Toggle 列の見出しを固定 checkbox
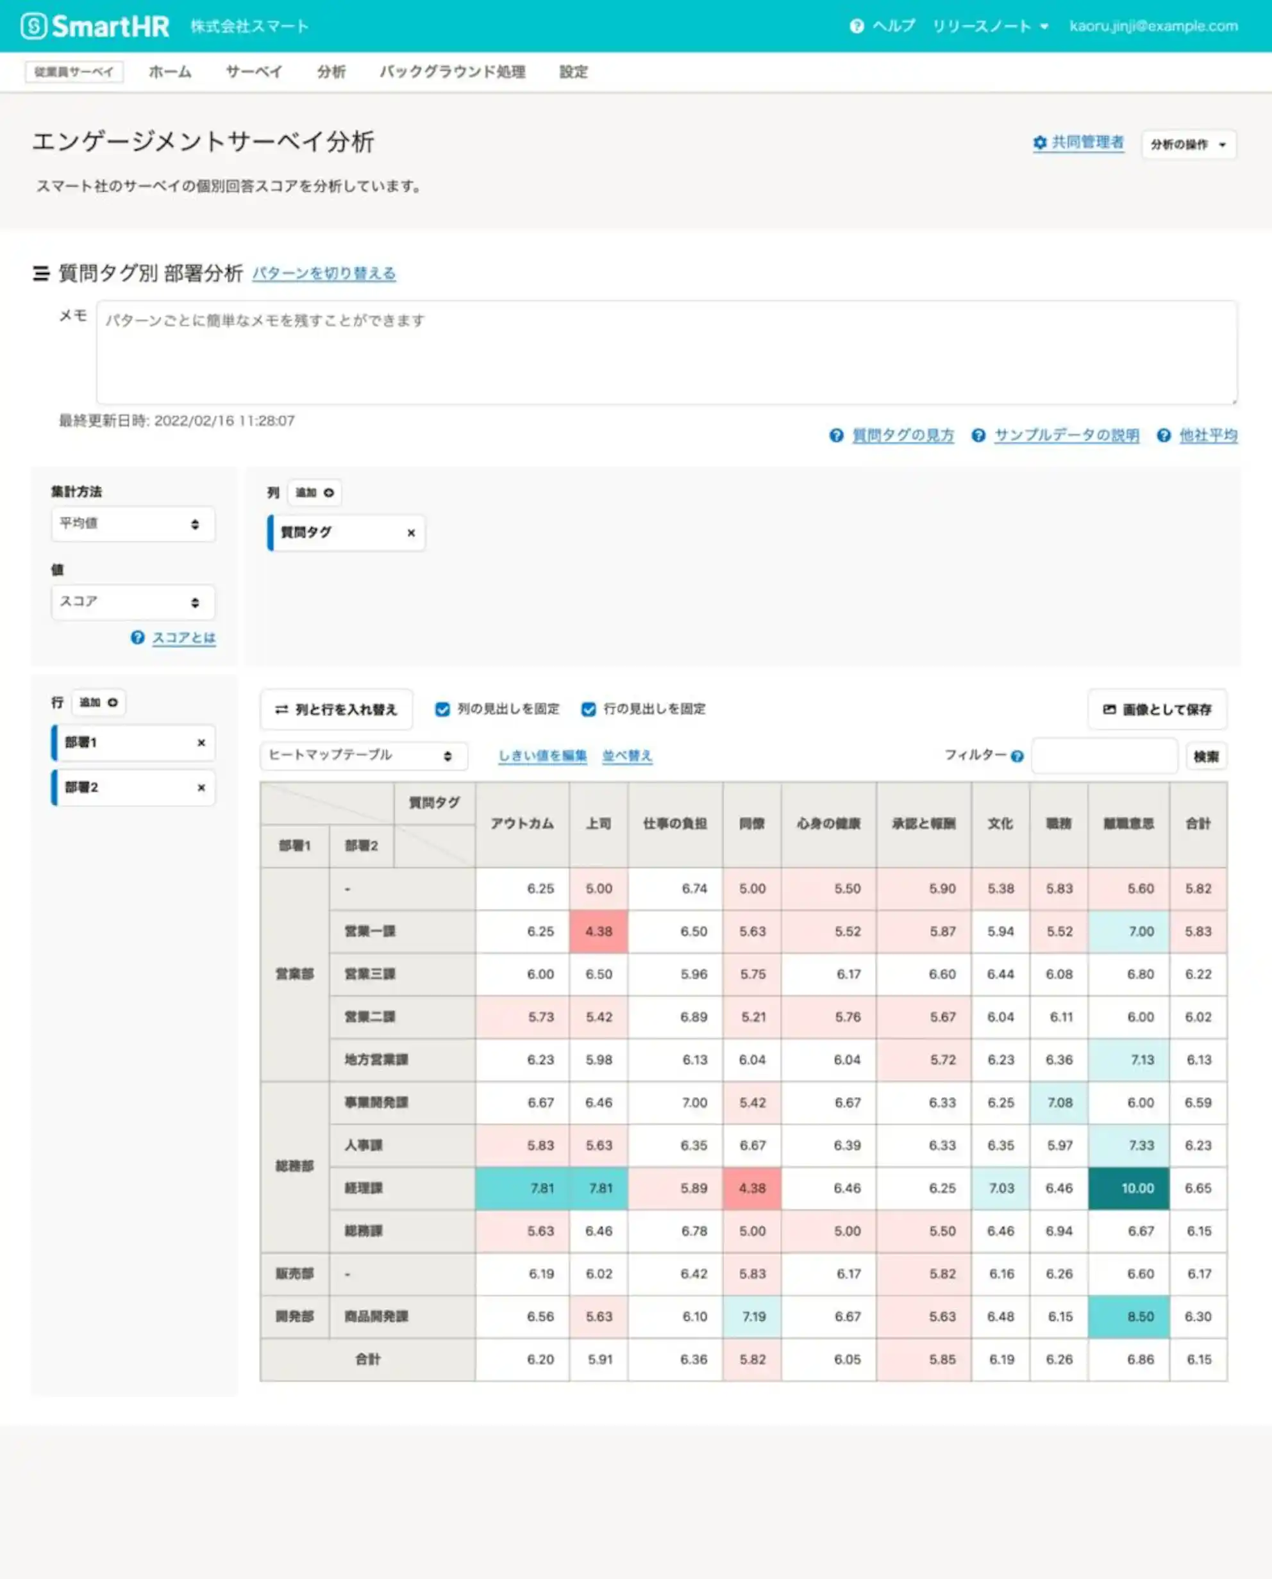1272x1579 pixels. click(442, 709)
